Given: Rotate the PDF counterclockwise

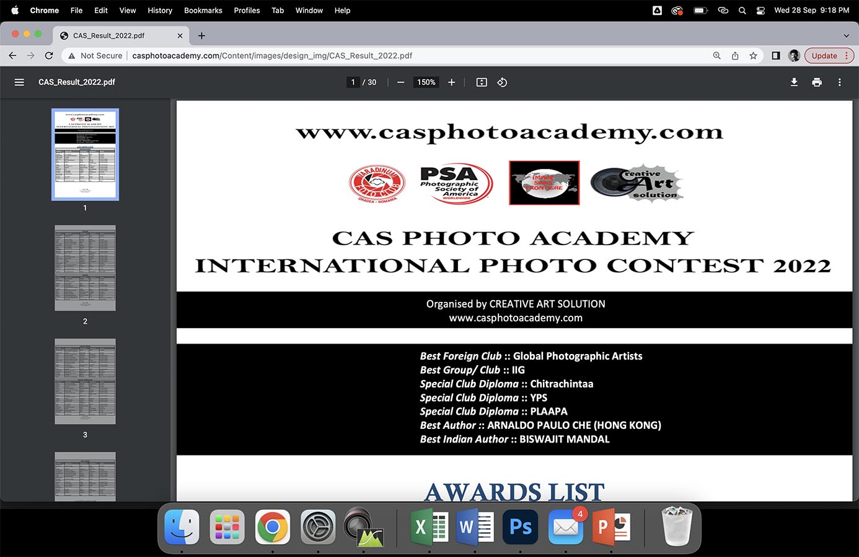Looking at the screenshot, I should 502,82.
